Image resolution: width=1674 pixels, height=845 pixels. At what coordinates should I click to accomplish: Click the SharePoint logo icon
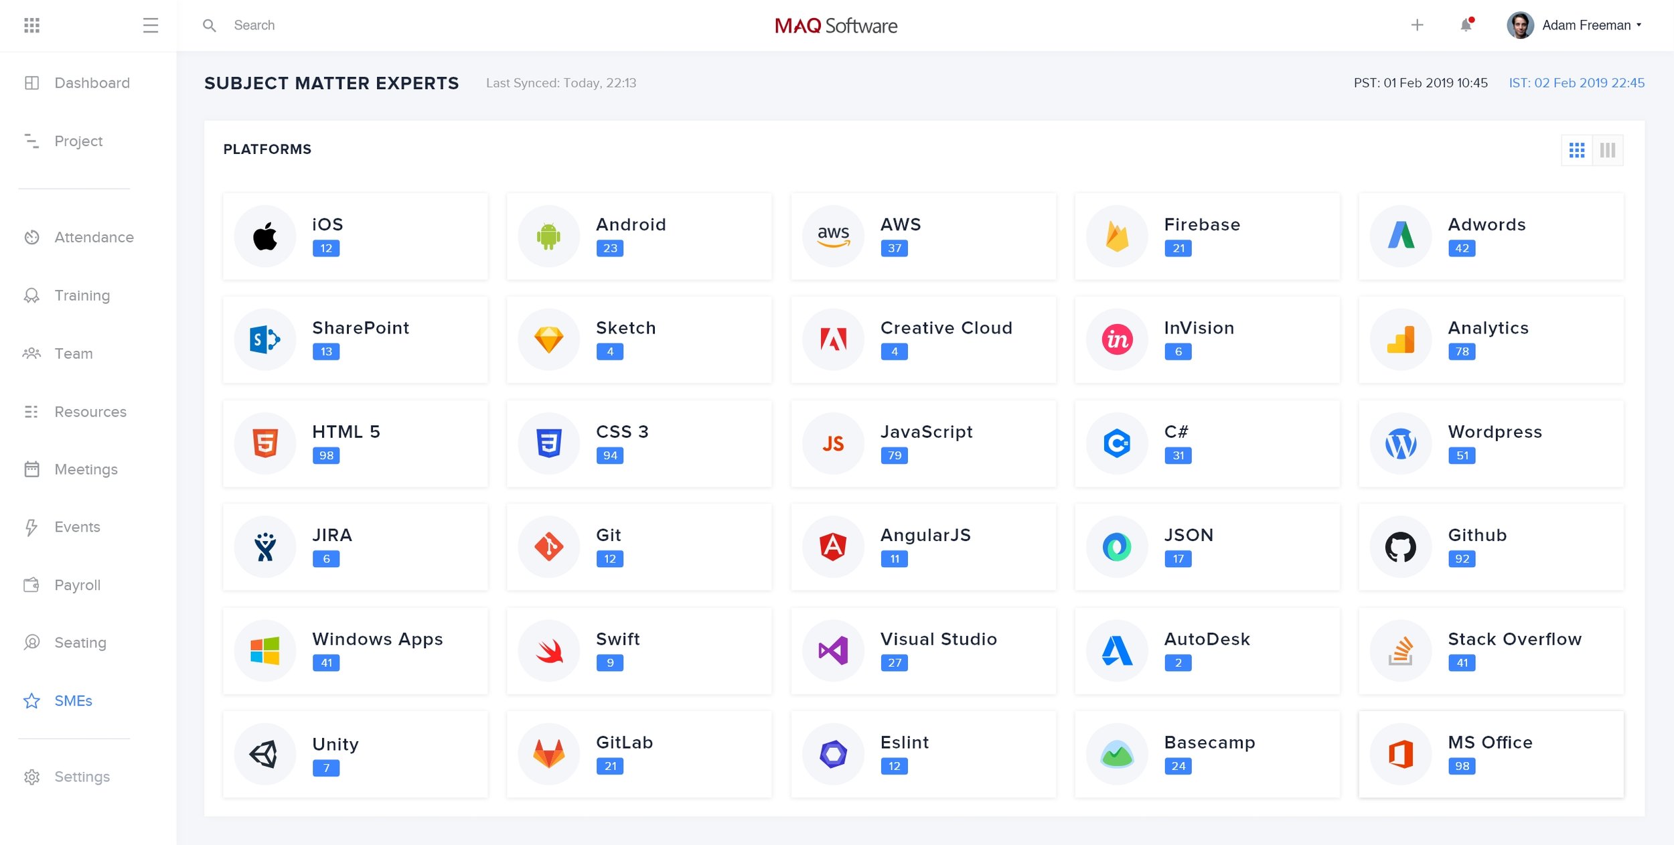265,339
